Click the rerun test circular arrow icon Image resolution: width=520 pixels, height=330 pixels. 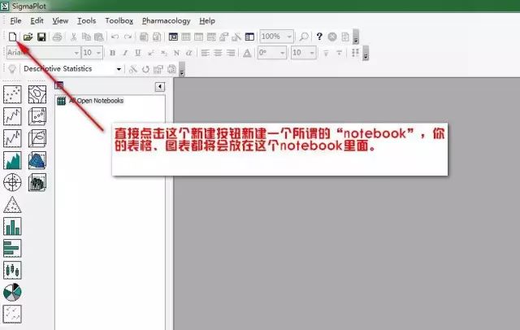pyautogui.click(x=145, y=69)
